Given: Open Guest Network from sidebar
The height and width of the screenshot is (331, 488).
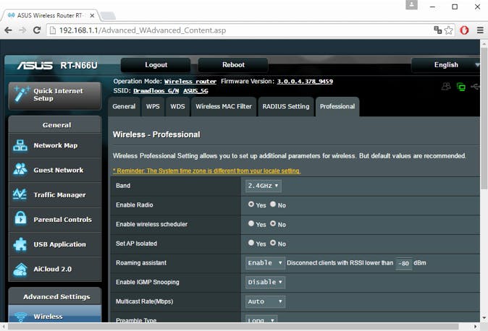Looking at the screenshot, I should coord(55,170).
